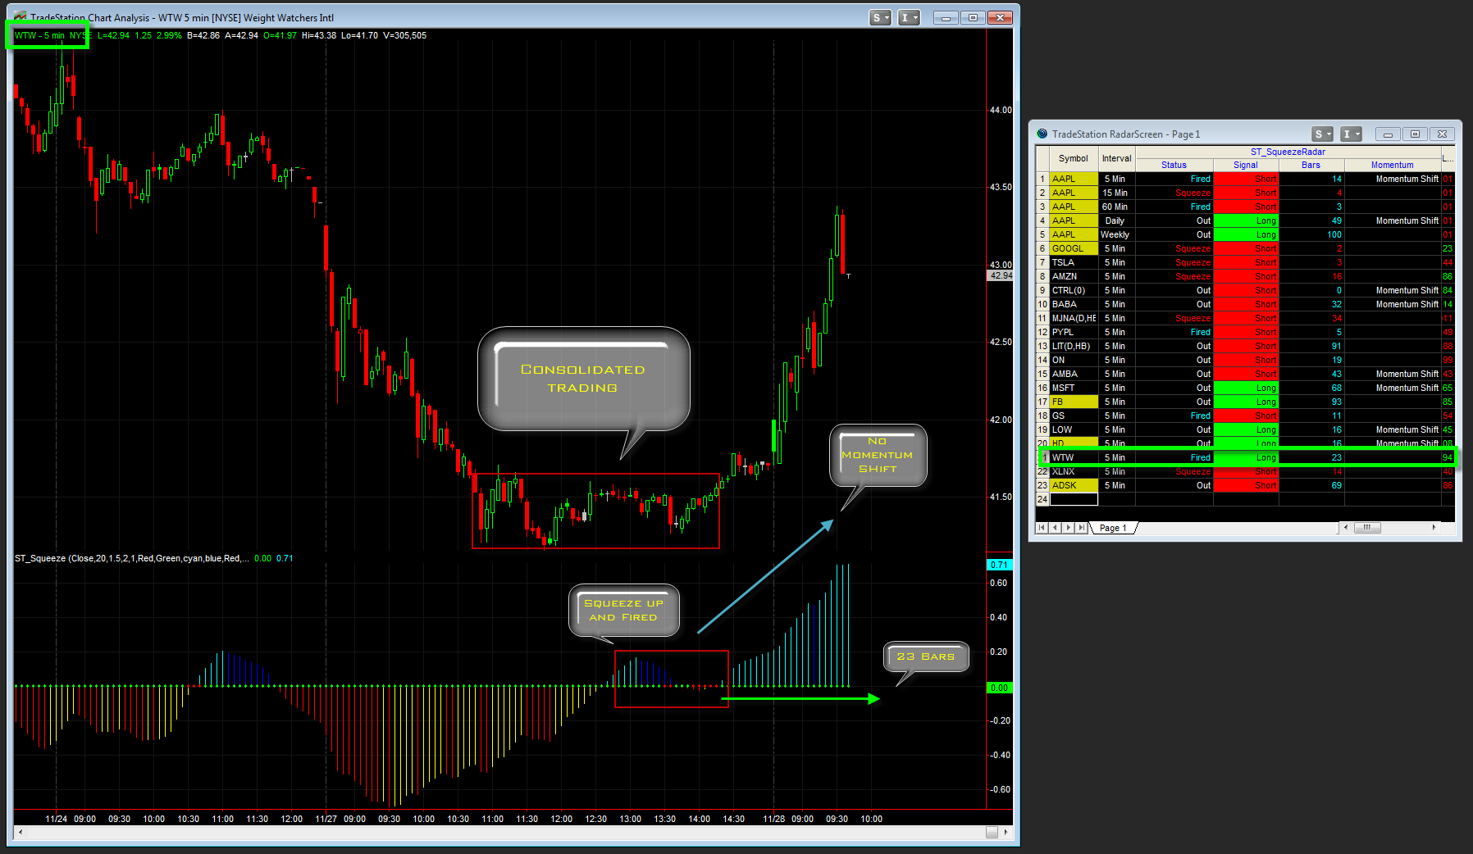This screenshot has width=1473, height=854.
Task: Click the 42.94 last price marker on price axis
Action: [x=1000, y=275]
